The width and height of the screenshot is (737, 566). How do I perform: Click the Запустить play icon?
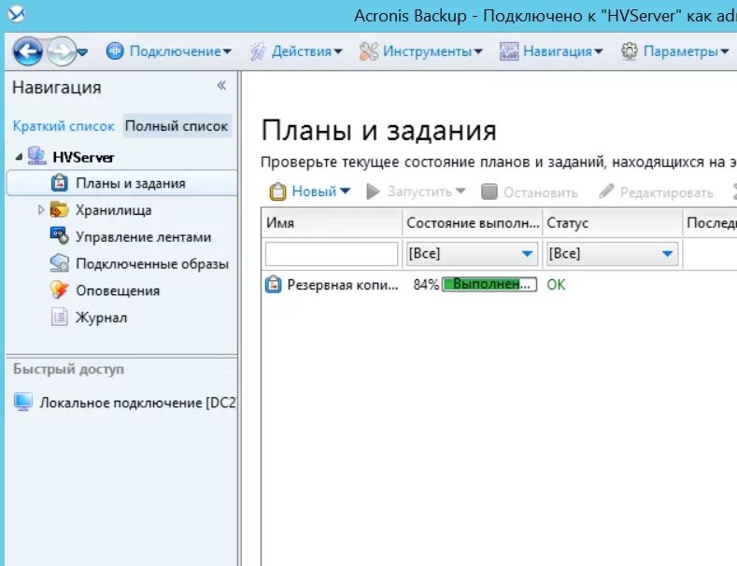click(373, 191)
